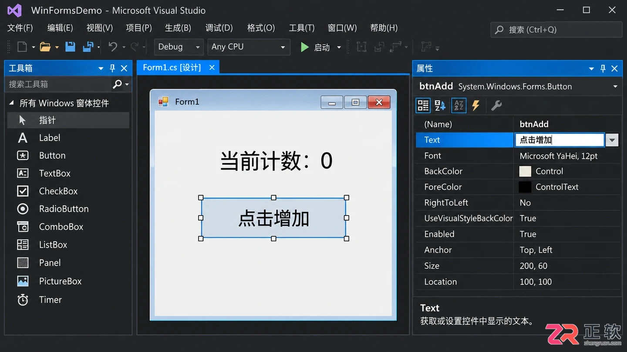Open the btnAdd object selector dropdown
This screenshot has height=352, width=627.
615,86
